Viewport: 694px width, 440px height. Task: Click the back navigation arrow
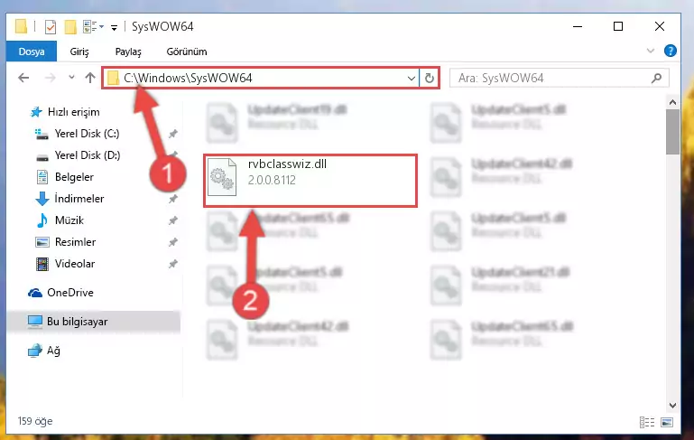click(23, 78)
